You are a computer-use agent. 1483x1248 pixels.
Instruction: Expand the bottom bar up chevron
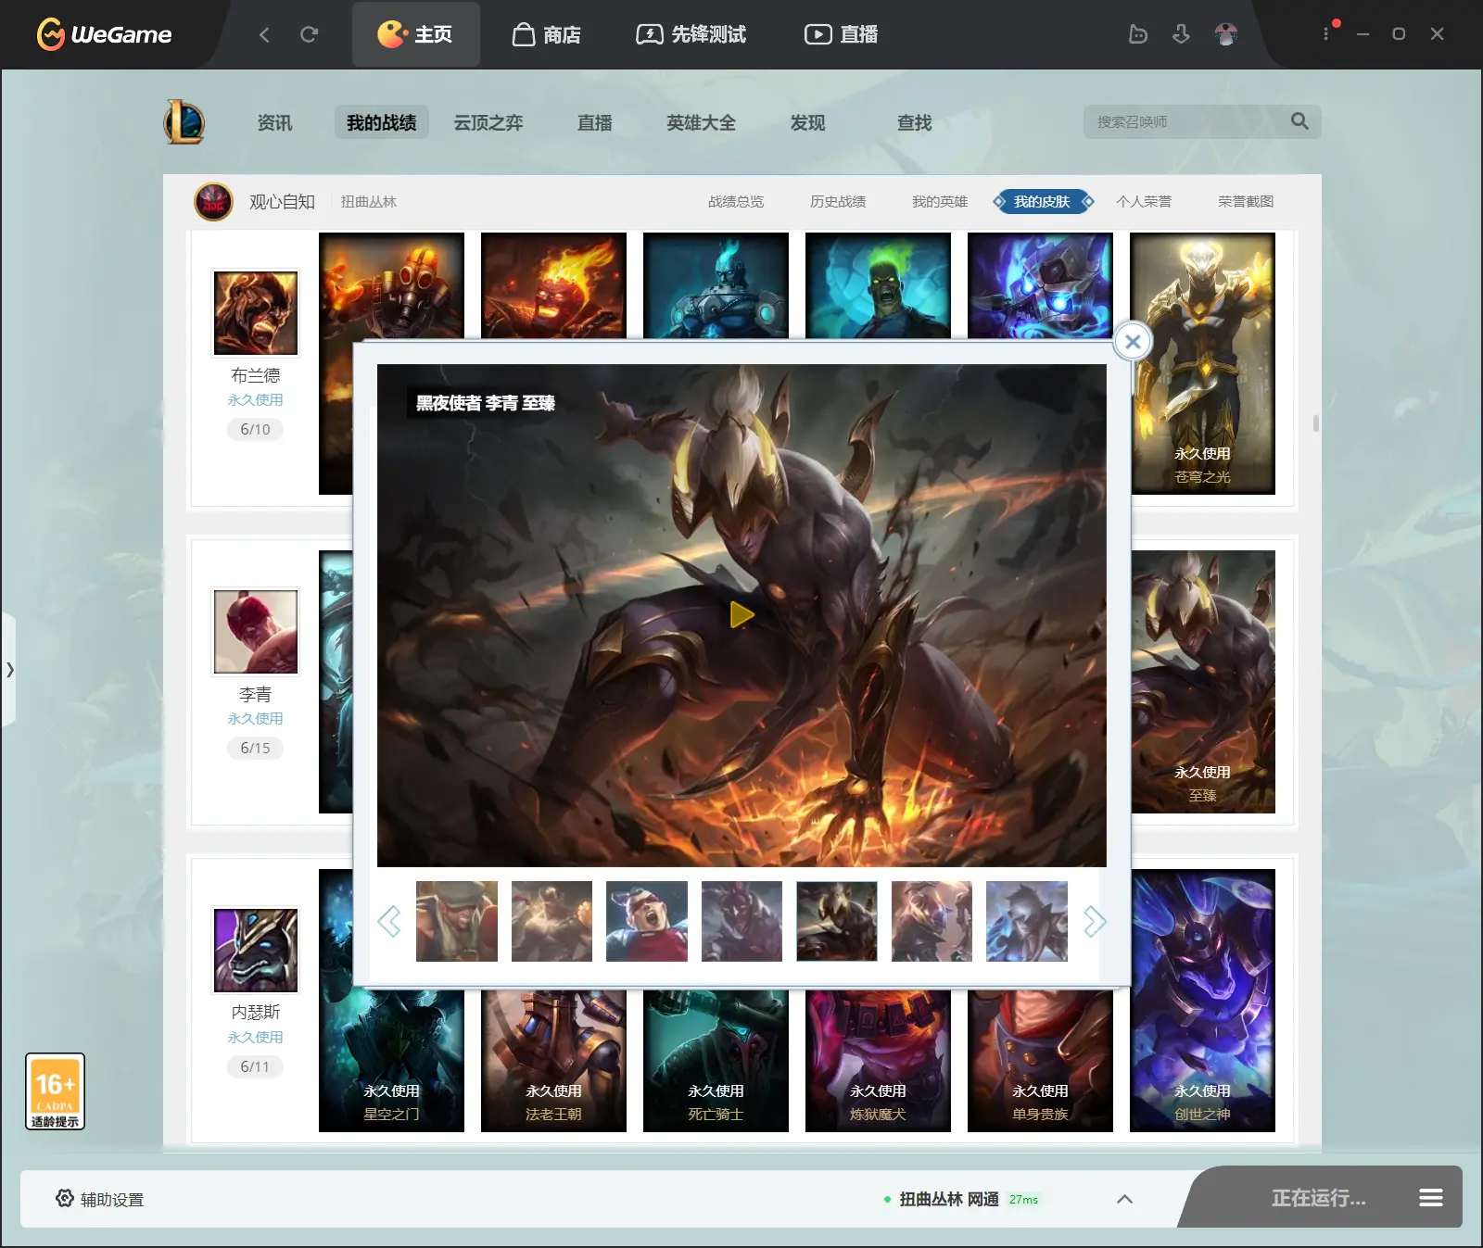[x=1124, y=1199]
